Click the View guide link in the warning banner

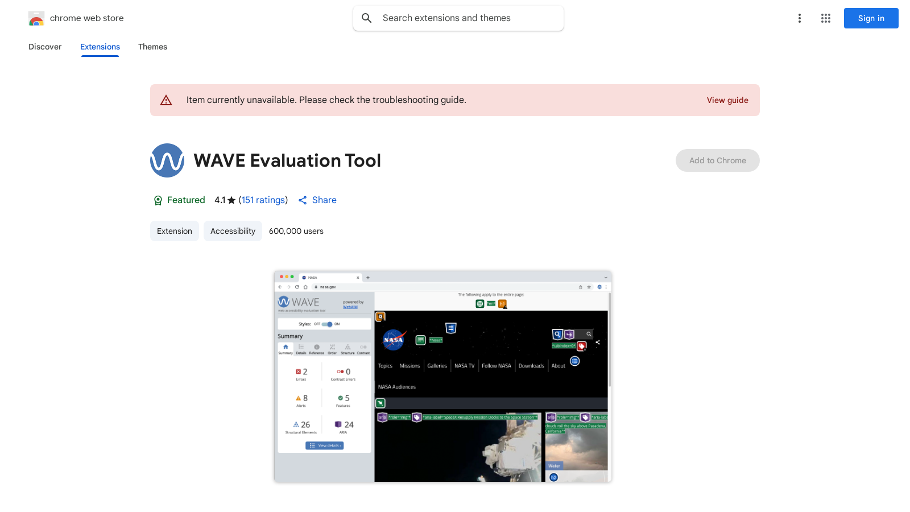pyautogui.click(x=727, y=100)
